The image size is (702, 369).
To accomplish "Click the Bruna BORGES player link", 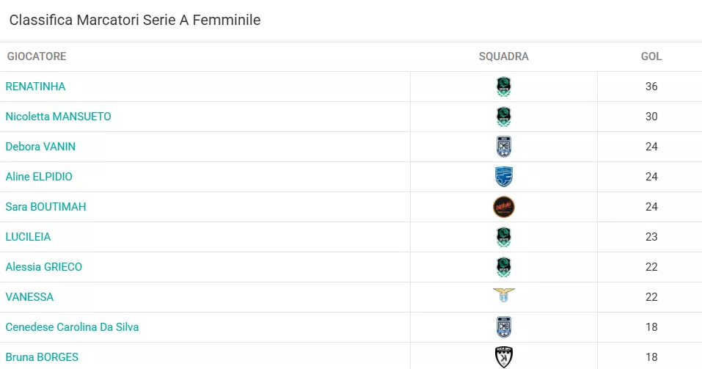I will 42,357.
